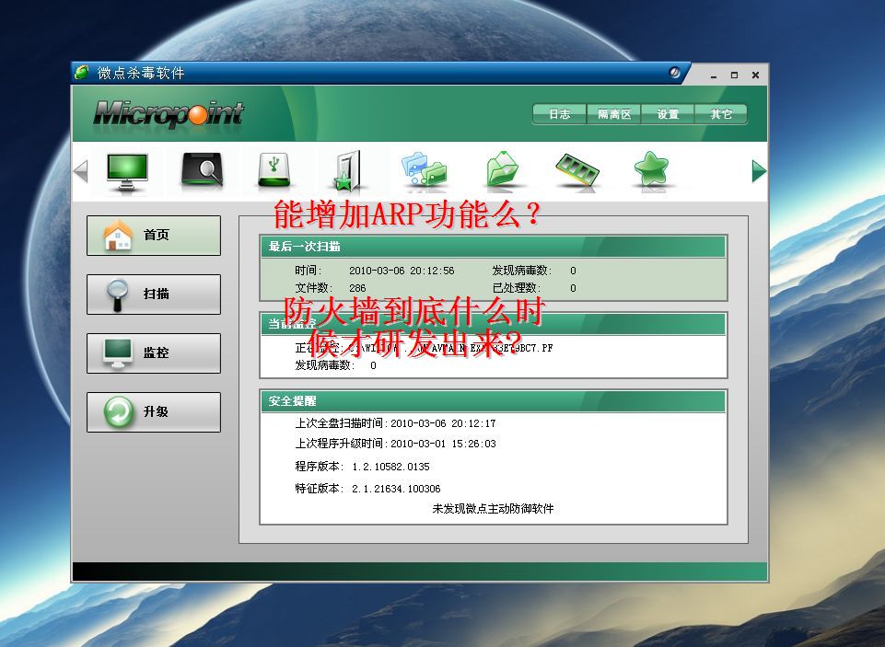Viewport: 885px width, 647px height.
Task: Click the Micropoint logo
Action: click(169, 114)
